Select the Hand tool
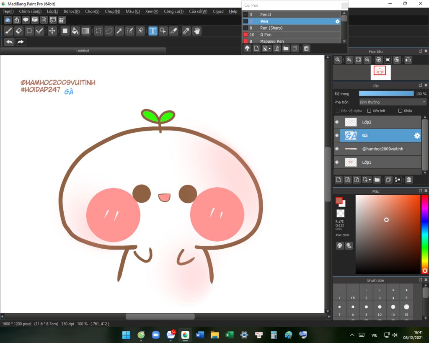 click(197, 31)
